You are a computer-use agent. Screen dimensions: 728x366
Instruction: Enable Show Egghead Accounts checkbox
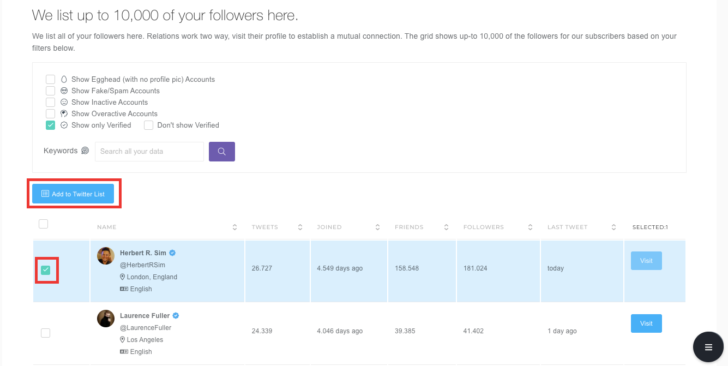pos(50,79)
